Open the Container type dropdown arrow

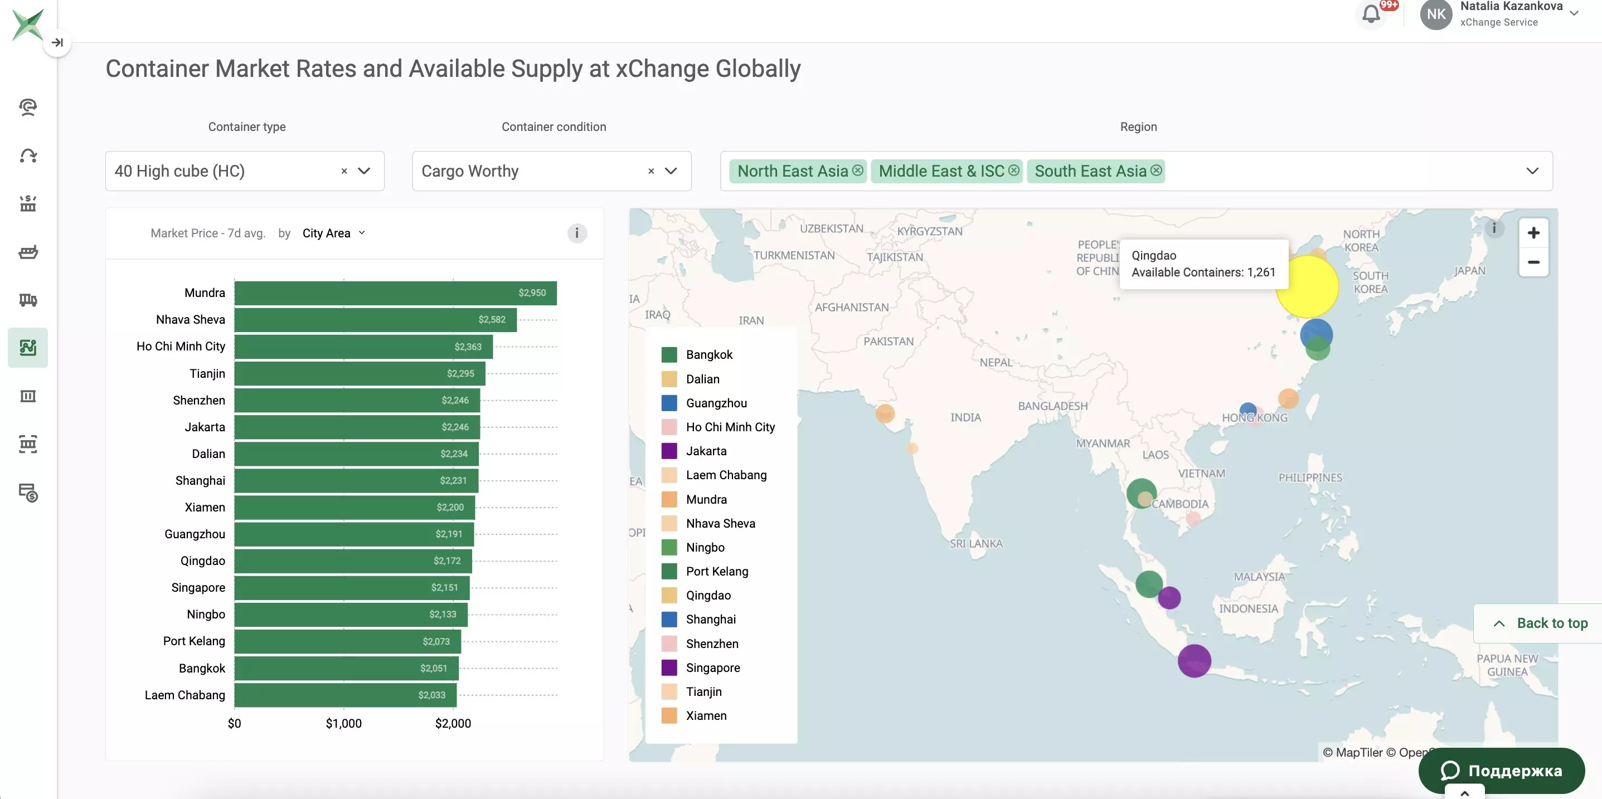click(x=365, y=171)
